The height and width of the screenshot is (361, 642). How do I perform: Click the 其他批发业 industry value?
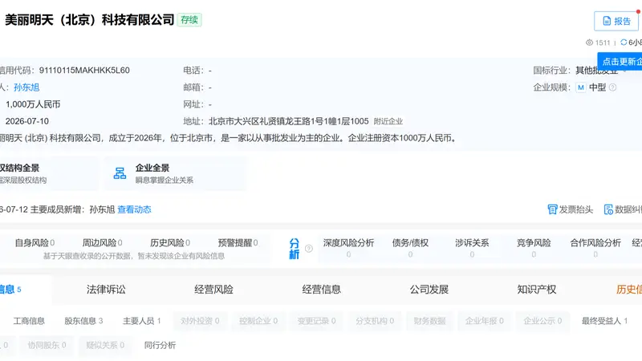(596, 71)
